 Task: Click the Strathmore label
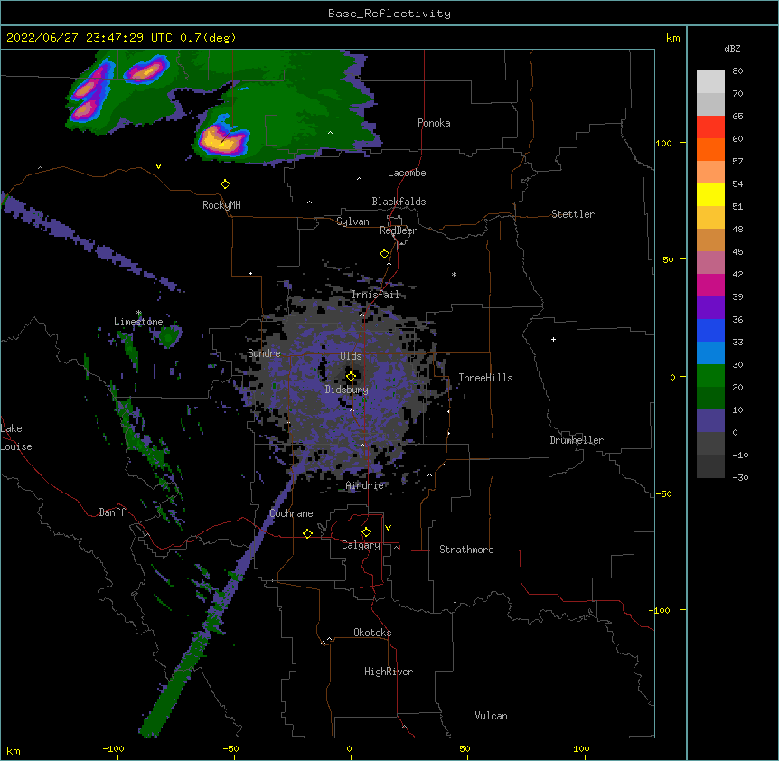(466, 550)
